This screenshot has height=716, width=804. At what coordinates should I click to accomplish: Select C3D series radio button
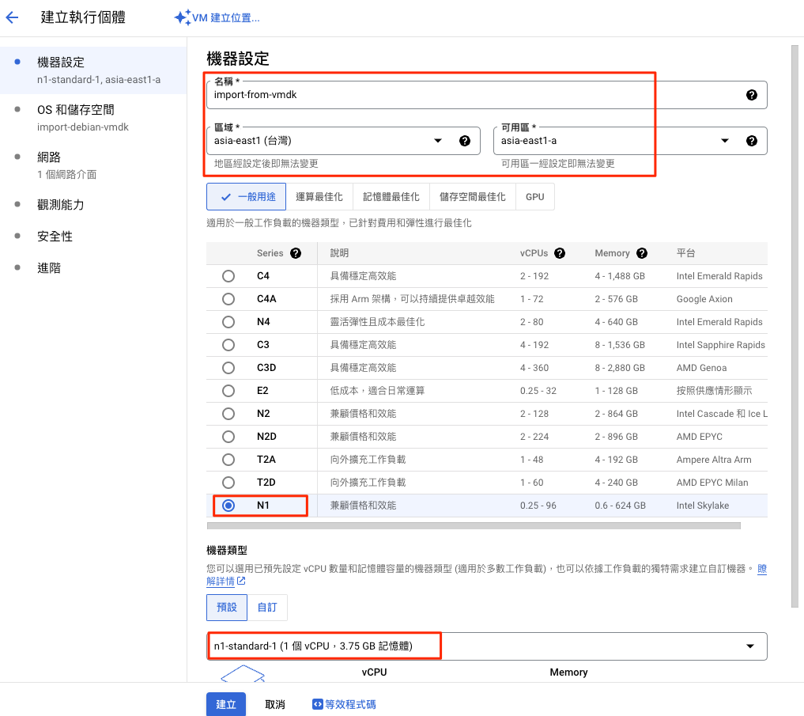(x=228, y=368)
